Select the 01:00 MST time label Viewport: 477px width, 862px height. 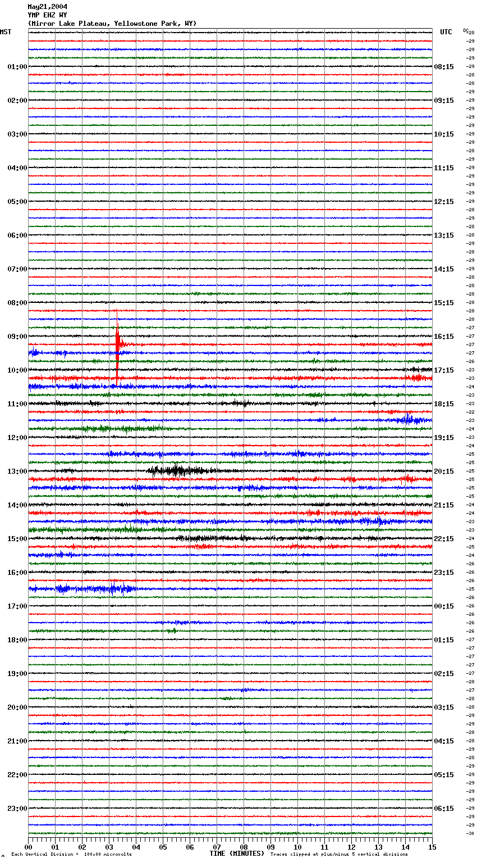(x=17, y=67)
